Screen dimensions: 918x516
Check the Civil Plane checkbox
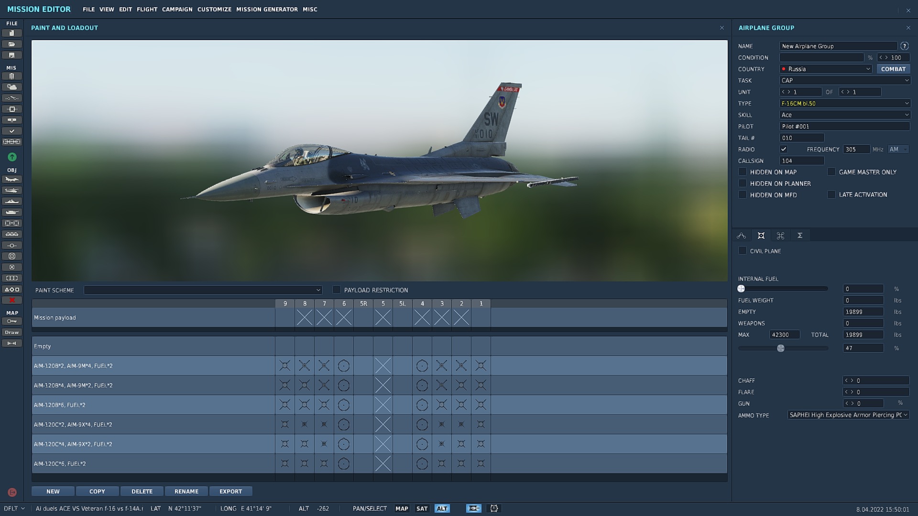[743, 250]
